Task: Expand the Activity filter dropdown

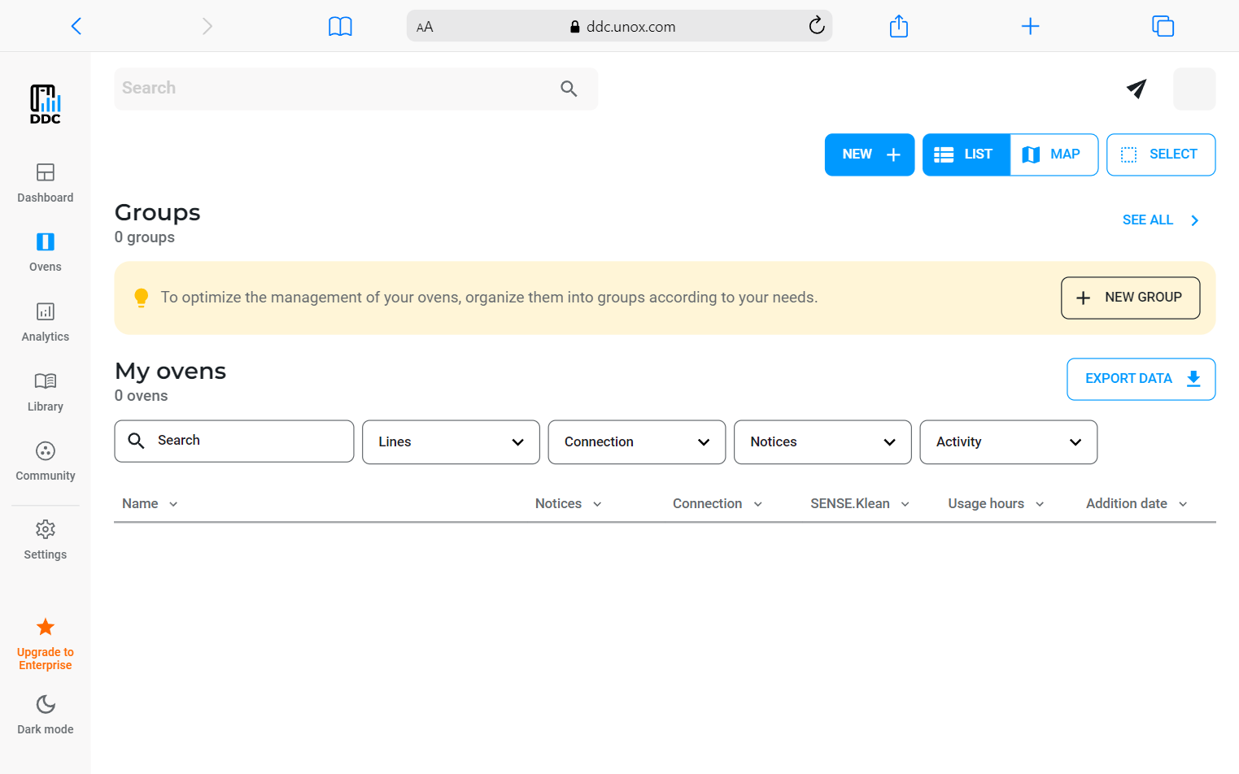Action: [1008, 442]
